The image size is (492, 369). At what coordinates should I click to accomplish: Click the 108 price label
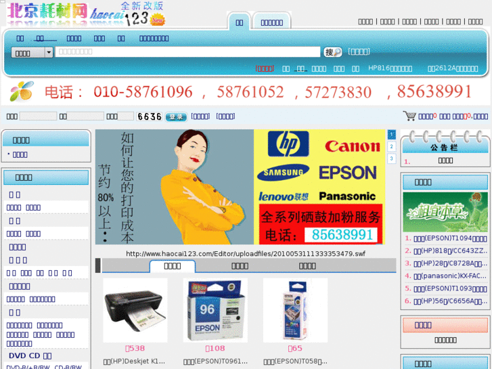pyautogui.click(x=215, y=348)
